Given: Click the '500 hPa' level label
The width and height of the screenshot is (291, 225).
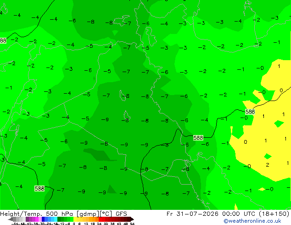Looking at the screenshot, I should pyautogui.click(x=60, y=214).
